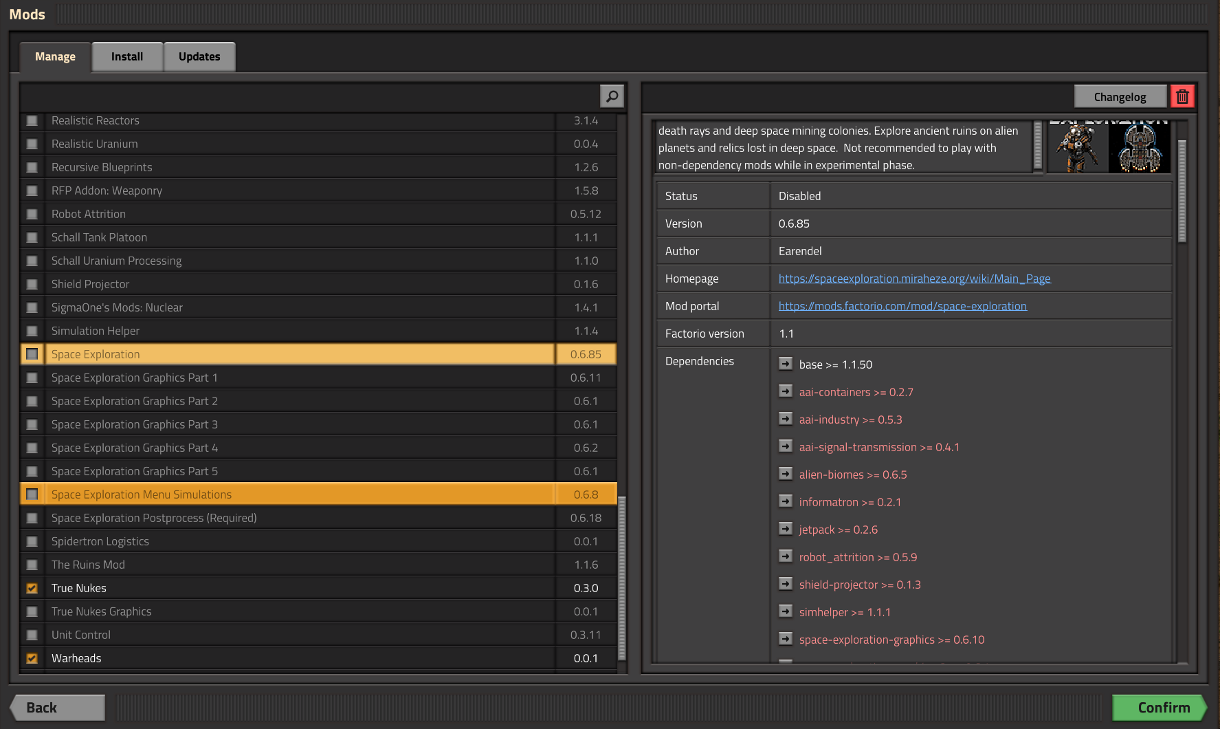Enable the Shield Projector checkbox
This screenshot has width=1220, height=729.
click(32, 284)
